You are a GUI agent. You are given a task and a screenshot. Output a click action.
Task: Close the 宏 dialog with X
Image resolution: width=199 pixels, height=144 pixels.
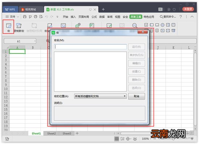pos(143,32)
